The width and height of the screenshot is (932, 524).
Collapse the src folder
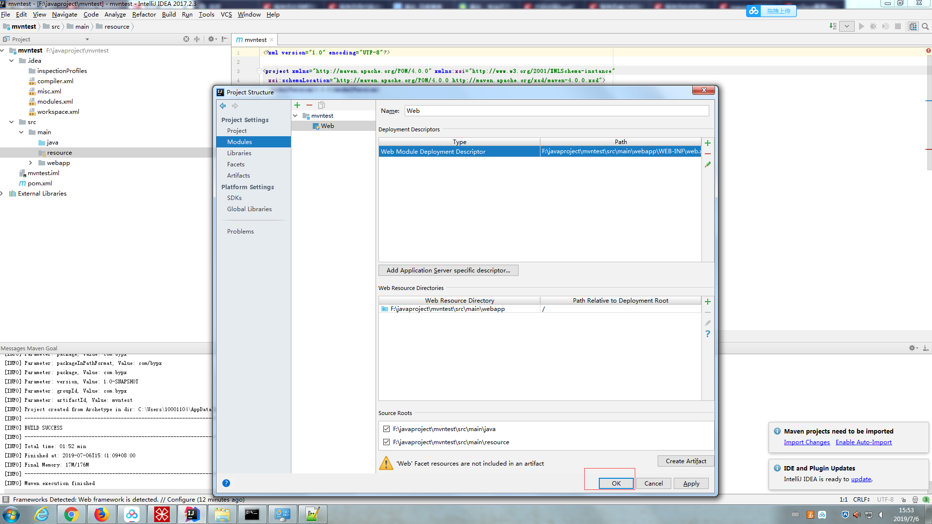click(12, 122)
